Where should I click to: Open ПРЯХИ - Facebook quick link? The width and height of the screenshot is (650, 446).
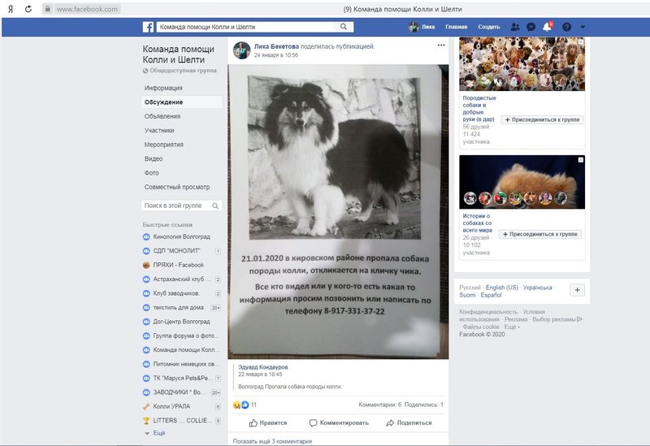coord(178,265)
